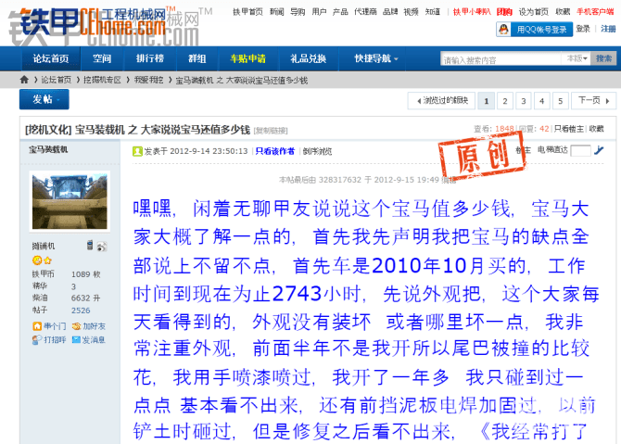Image resolution: width=621 pixels, height=444 pixels.
Task: Open 铁甲小喇叭 red link
Action: [x=472, y=12]
